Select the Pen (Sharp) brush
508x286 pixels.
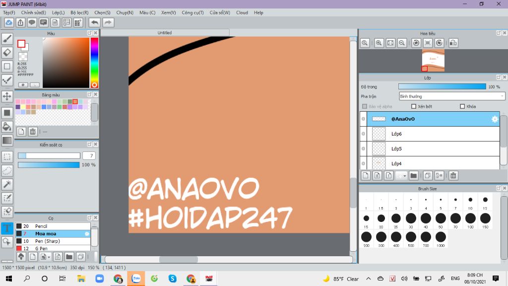tap(53, 241)
